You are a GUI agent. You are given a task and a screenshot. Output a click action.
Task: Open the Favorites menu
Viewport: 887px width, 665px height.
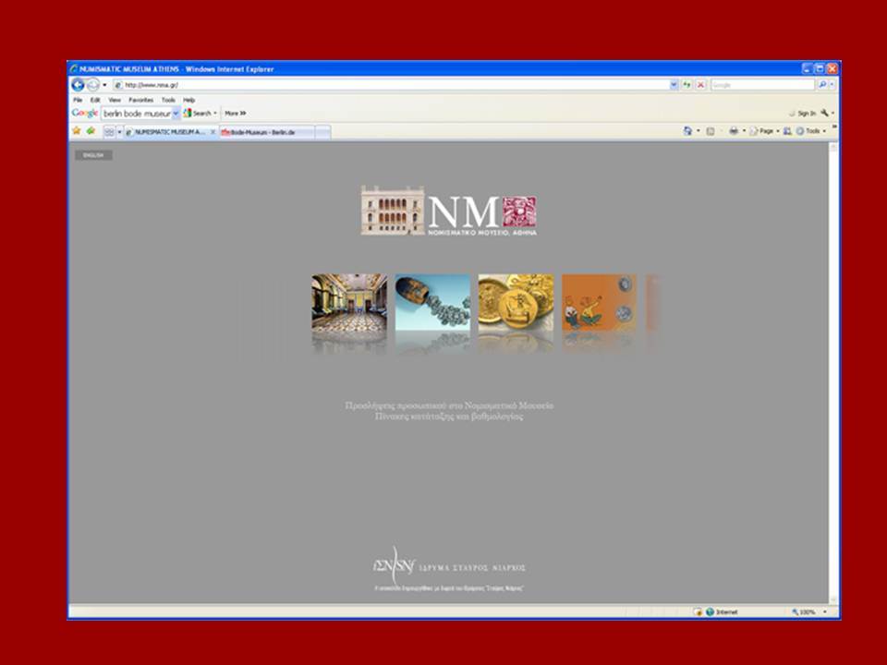click(x=140, y=100)
